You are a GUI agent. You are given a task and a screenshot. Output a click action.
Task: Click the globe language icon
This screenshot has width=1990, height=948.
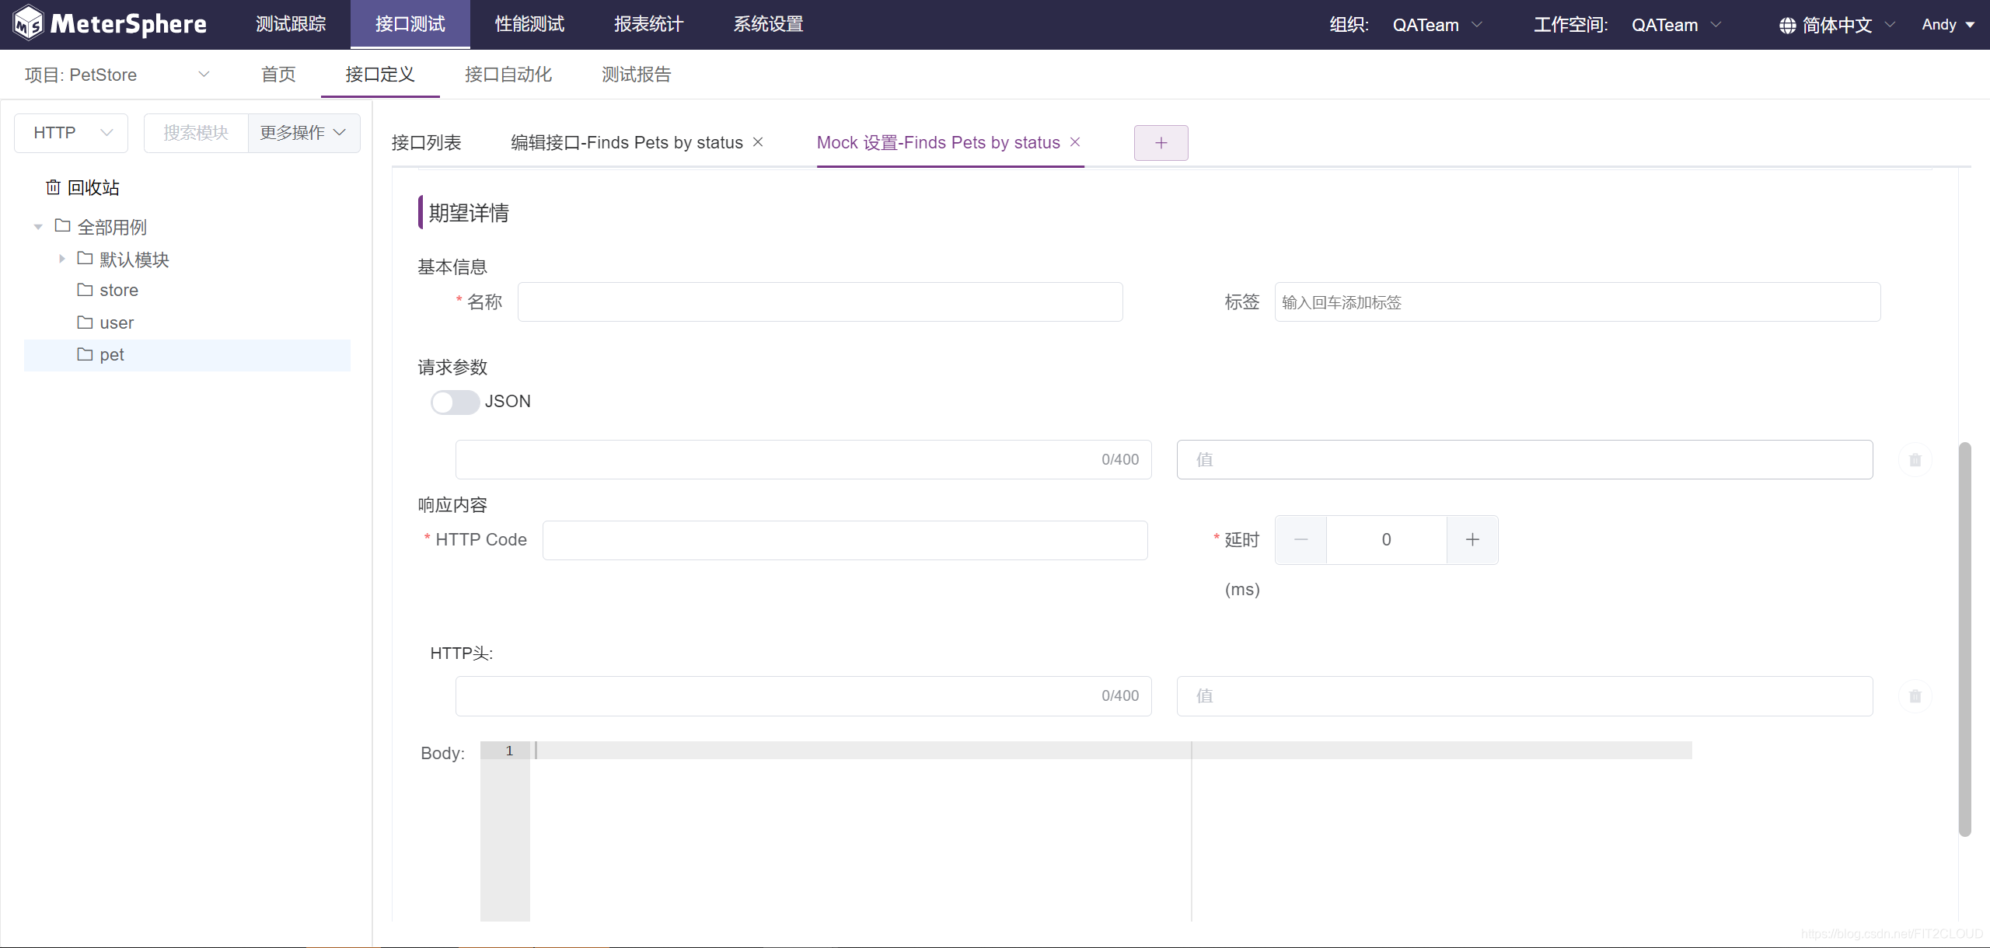1787,26
